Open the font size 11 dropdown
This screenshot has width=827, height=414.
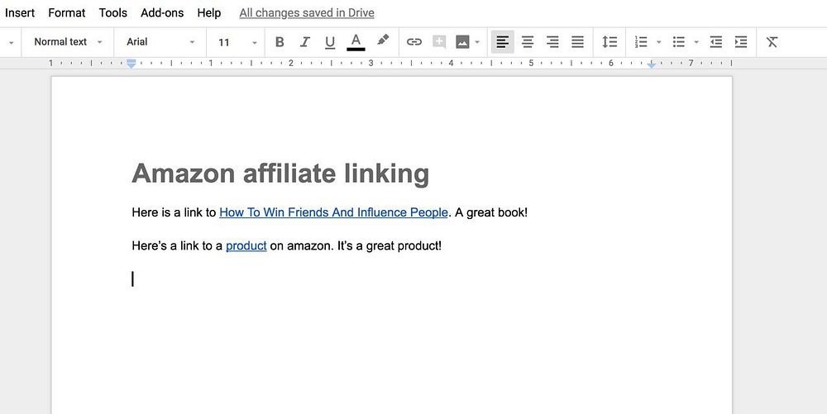point(237,42)
